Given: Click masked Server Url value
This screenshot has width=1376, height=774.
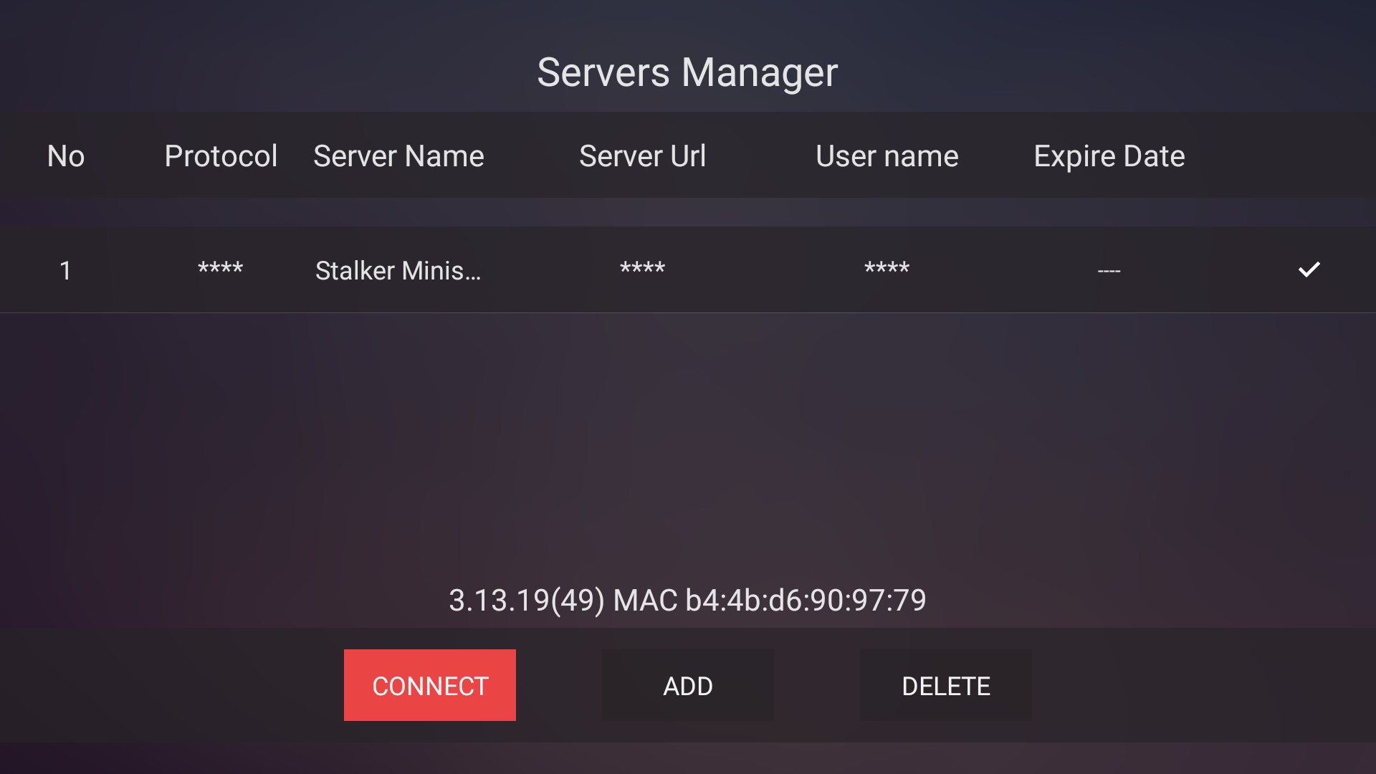Looking at the screenshot, I should [642, 270].
